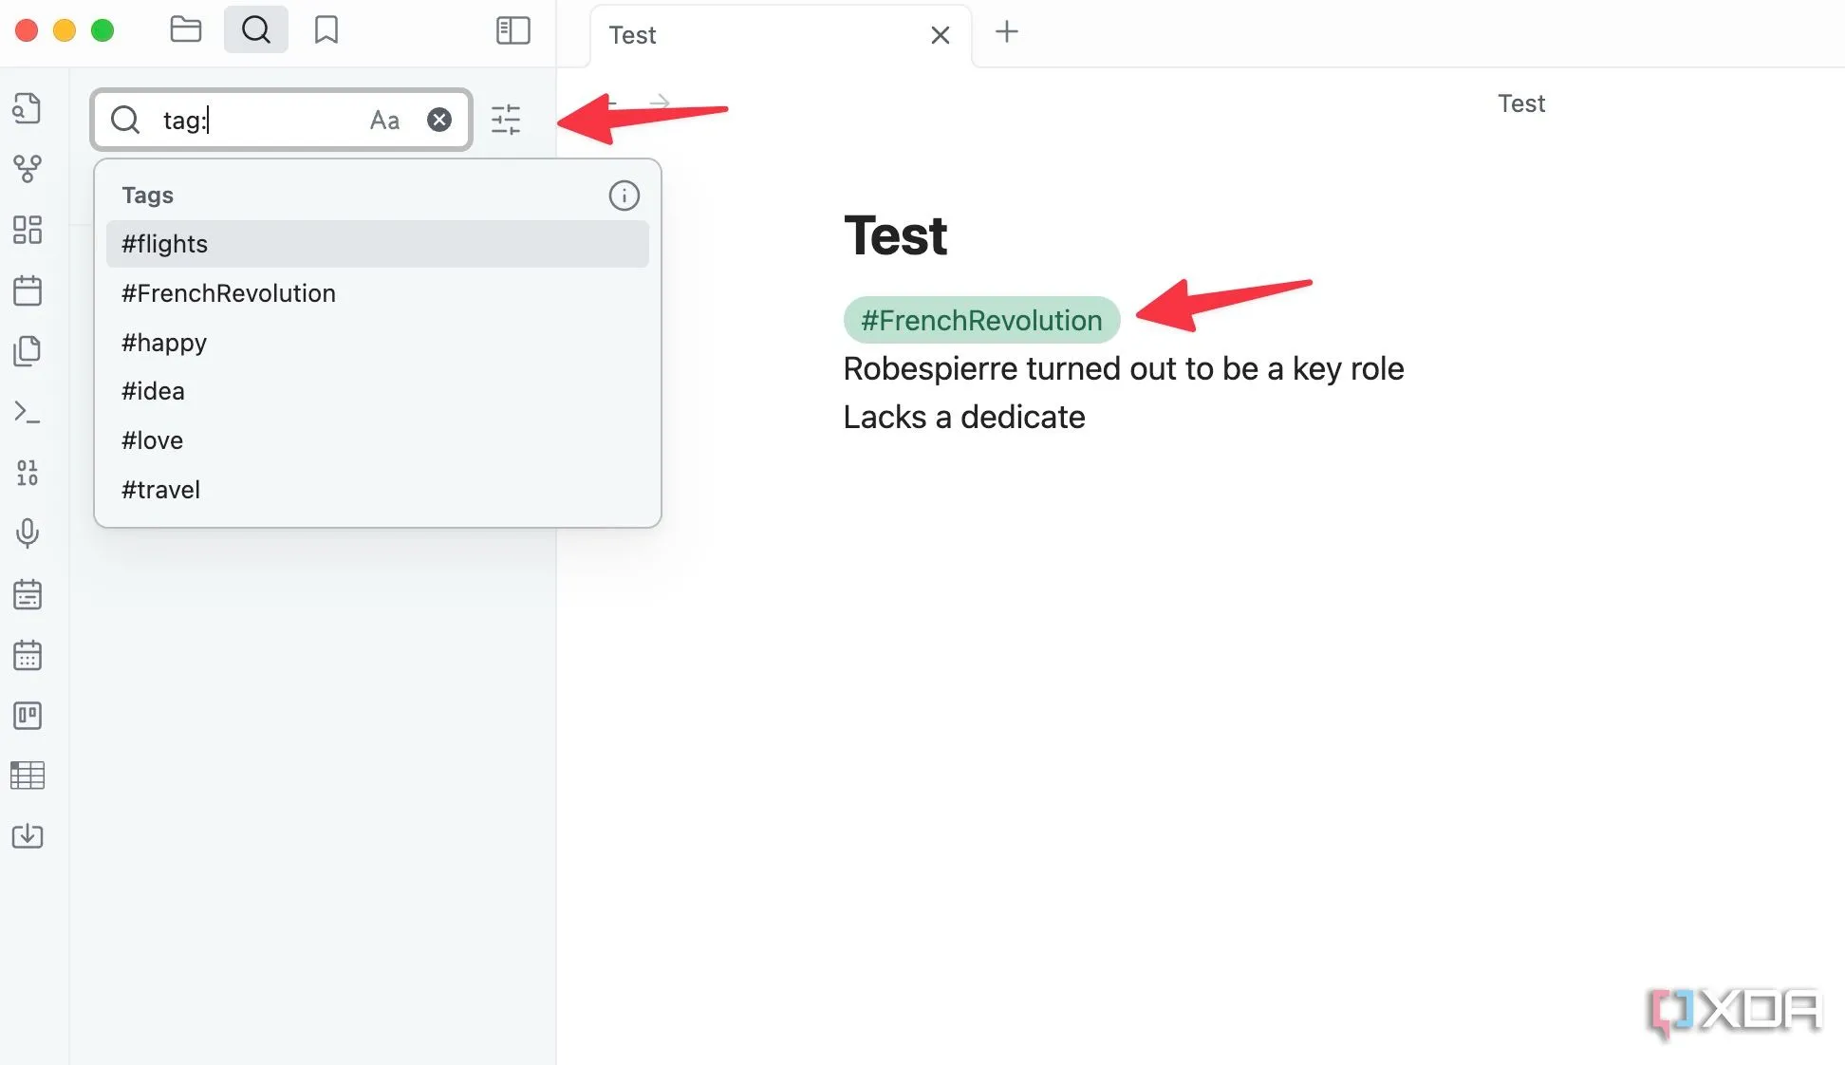Open today's daily note calendar icon
This screenshot has height=1065, width=1845.
pyautogui.click(x=28, y=290)
